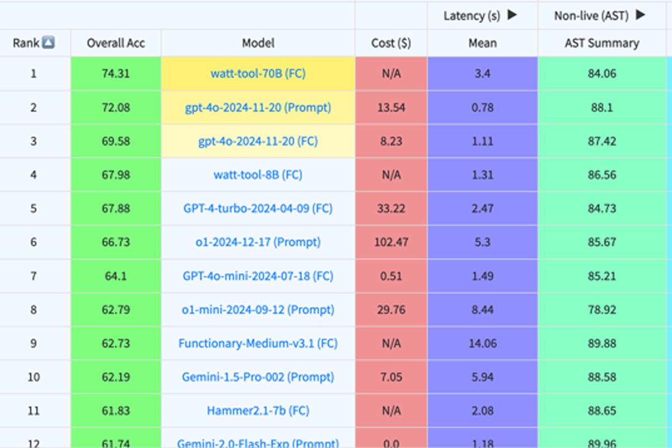672x448 pixels.
Task: Expand the Latency (s) column group
Action: [512, 15]
